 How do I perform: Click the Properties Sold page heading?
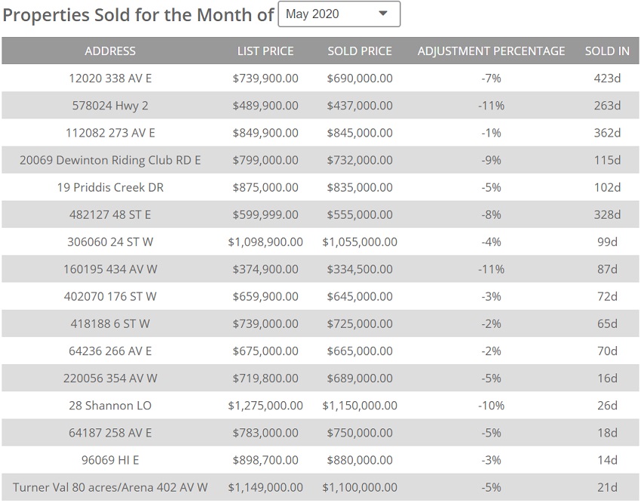[x=139, y=14]
